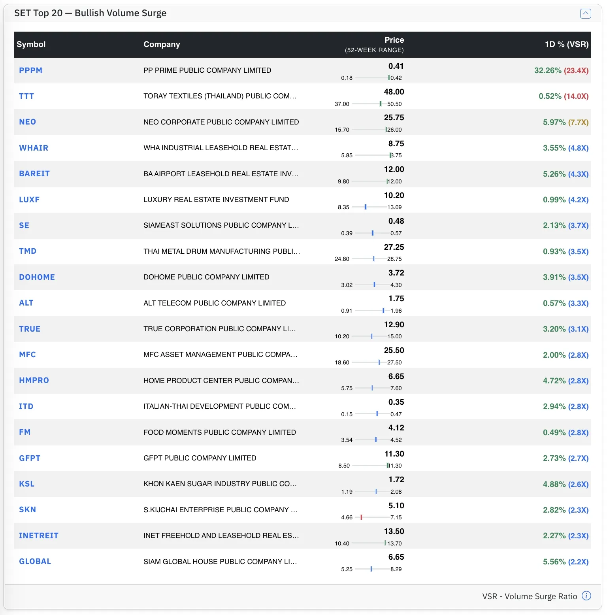
Task: Click the Symbol column header
Action: 31,44
